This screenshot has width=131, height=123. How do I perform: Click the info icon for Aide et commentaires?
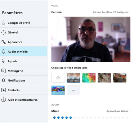[3, 100]
